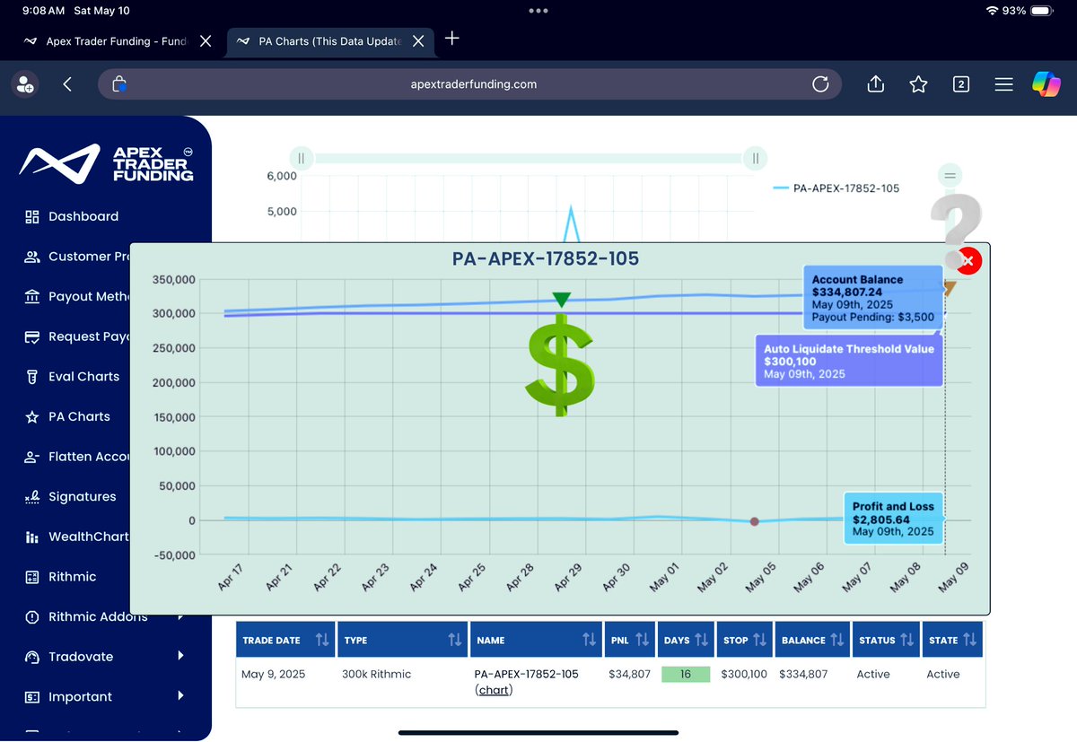Open Customer Profile sidebar item
Image resolution: width=1077 pixels, height=742 pixels.
[x=78, y=257]
